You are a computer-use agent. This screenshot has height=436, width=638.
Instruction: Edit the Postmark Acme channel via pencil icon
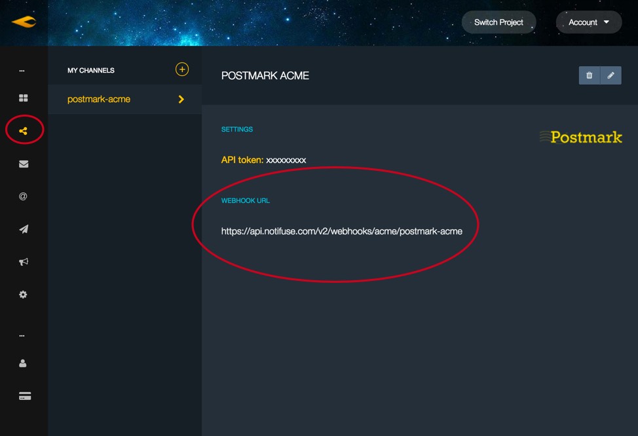610,75
